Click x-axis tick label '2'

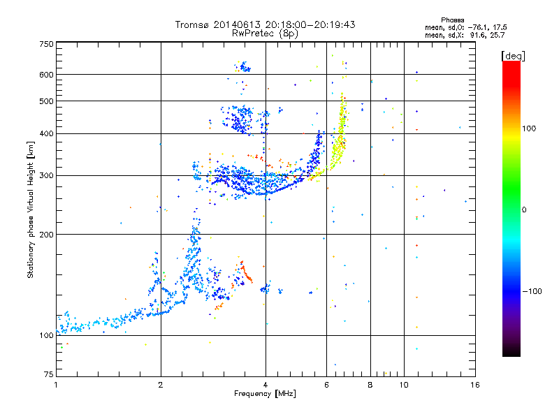[x=161, y=385]
